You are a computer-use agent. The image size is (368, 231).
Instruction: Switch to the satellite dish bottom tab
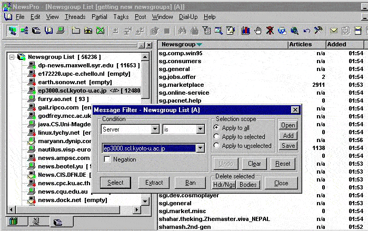(x=36, y=221)
